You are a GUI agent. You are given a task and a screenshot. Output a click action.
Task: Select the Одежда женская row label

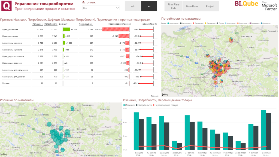tap(10, 29)
